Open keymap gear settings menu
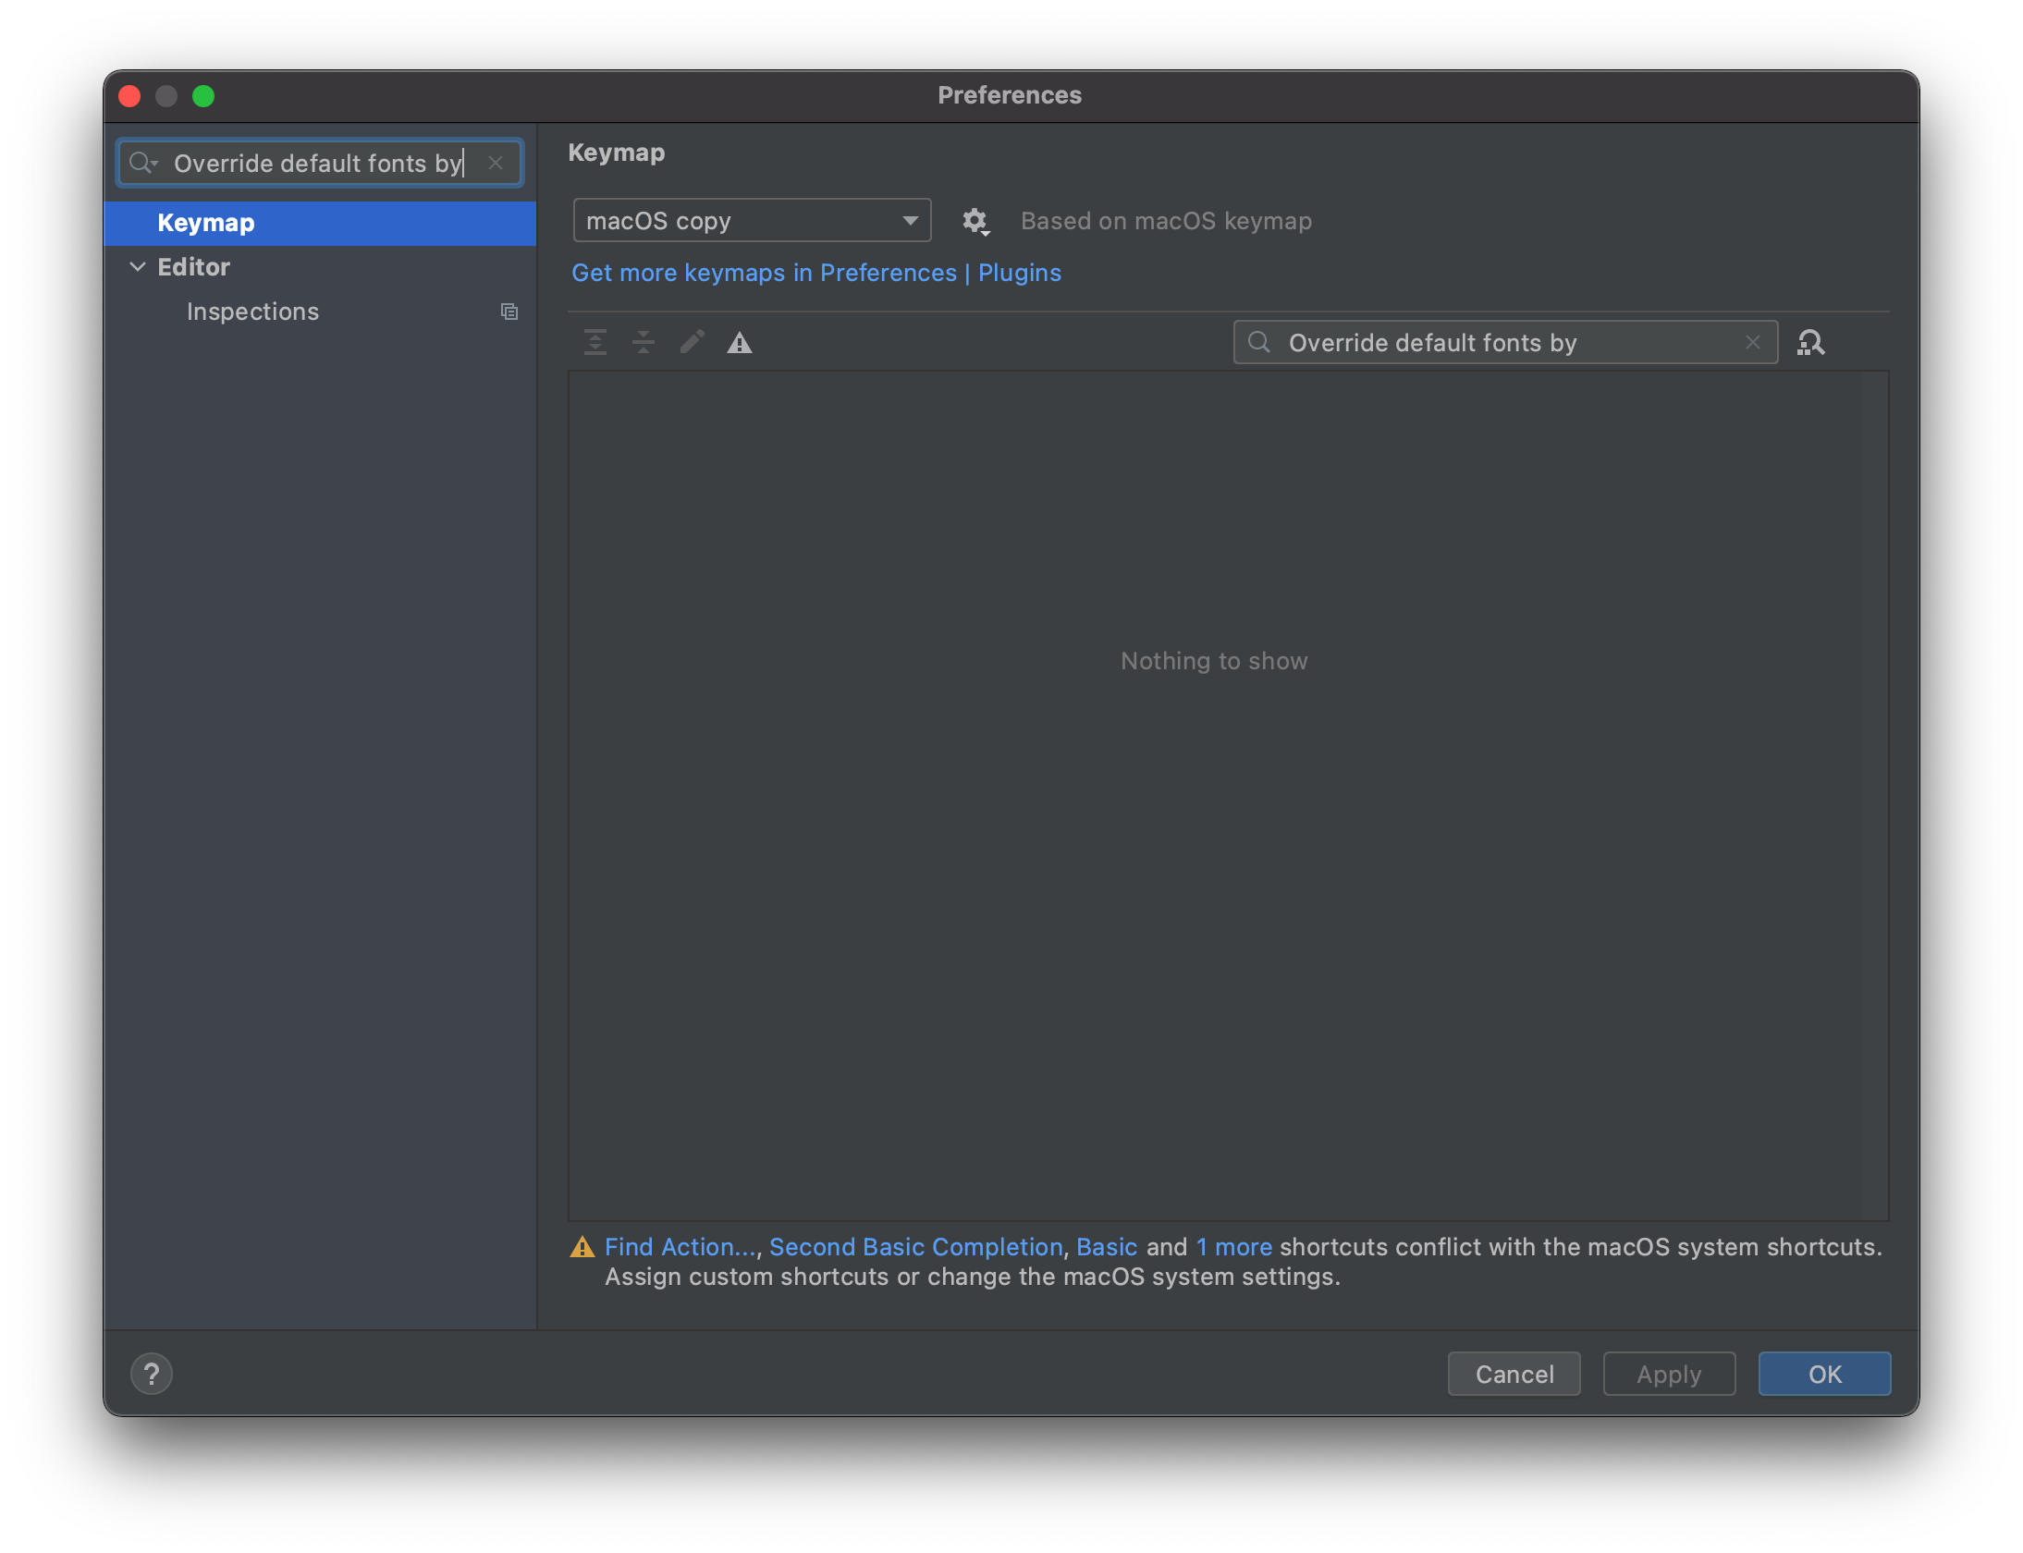The image size is (2023, 1553). (x=975, y=221)
